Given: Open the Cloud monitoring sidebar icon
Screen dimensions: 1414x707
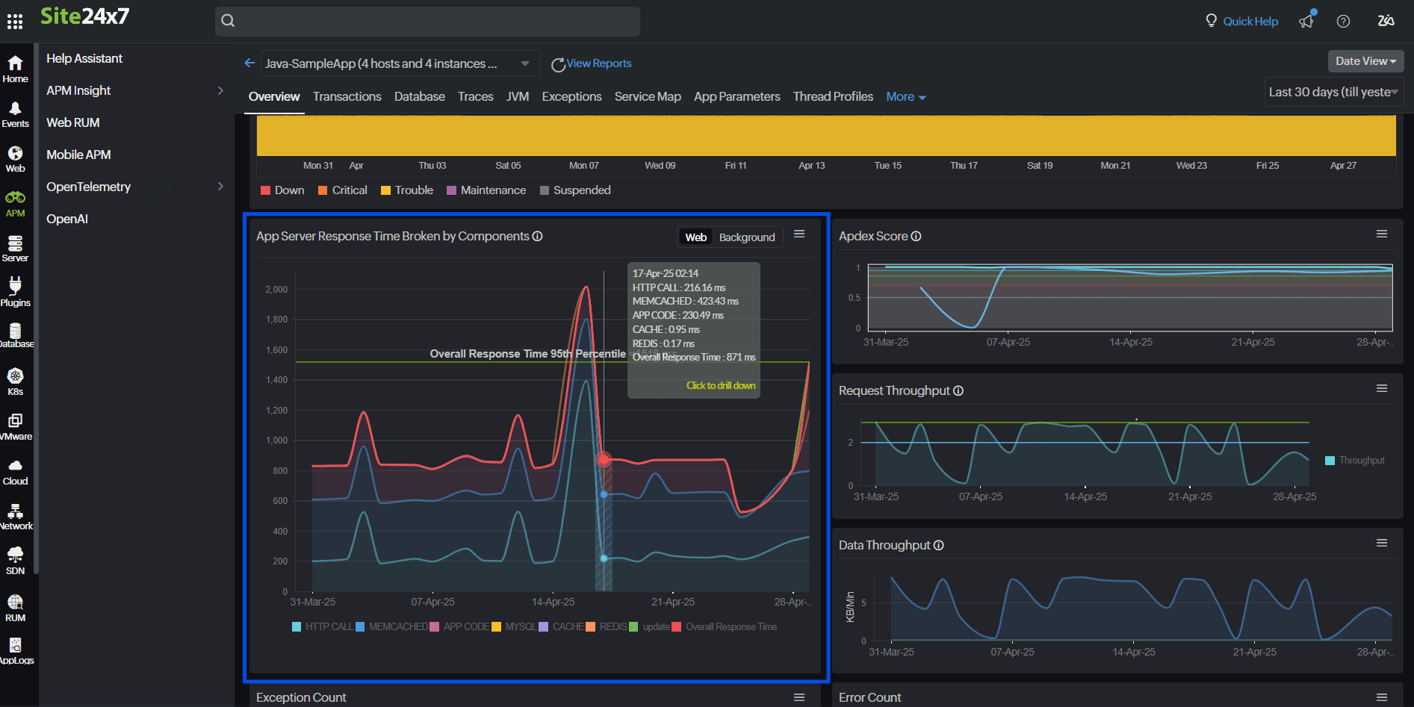Looking at the screenshot, I should 15,471.
